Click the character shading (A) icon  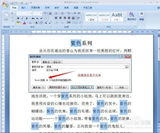[36, 23]
